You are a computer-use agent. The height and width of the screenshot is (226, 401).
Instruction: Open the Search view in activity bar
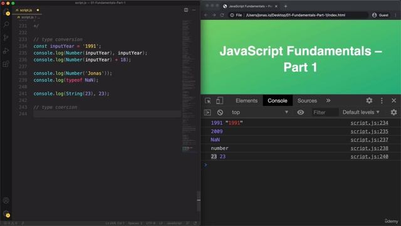(x=6, y=24)
